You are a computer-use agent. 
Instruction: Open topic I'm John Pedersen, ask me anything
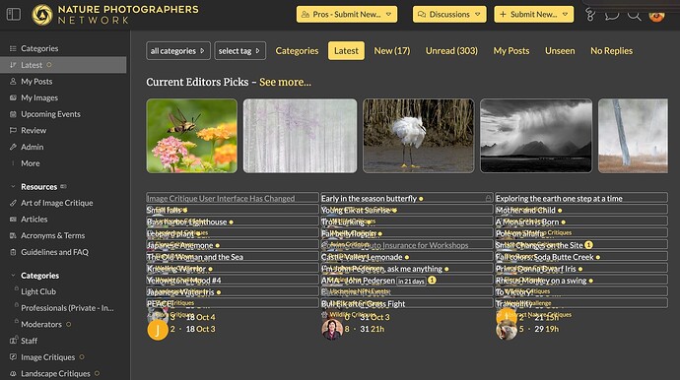[381, 269]
